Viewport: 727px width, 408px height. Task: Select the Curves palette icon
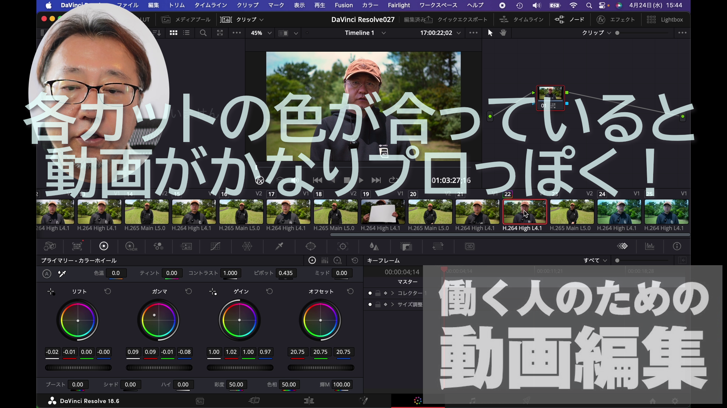tap(215, 246)
